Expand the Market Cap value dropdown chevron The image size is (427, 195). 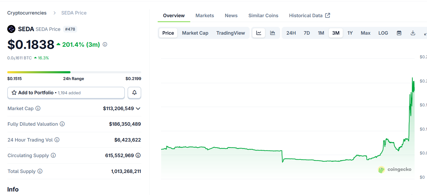[138, 109]
